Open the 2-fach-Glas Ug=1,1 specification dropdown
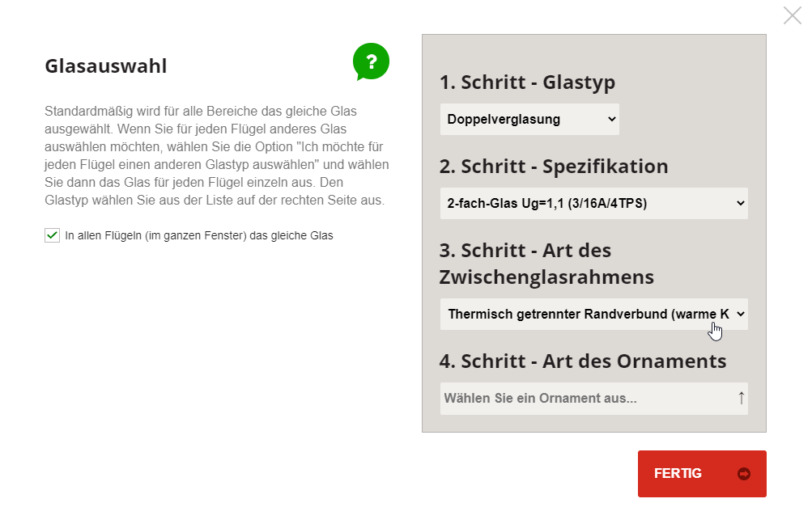The height and width of the screenshot is (524, 812). pos(593,203)
